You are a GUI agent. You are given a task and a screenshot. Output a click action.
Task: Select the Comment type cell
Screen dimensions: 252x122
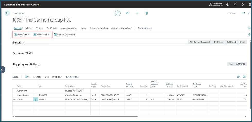pyautogui.click(x=25, y=91)
